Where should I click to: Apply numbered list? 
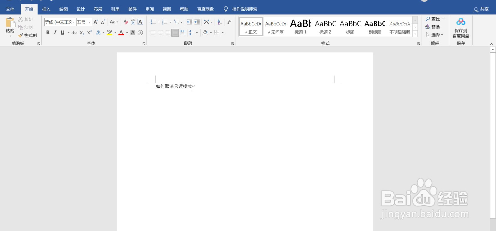[x=165, y=22]
